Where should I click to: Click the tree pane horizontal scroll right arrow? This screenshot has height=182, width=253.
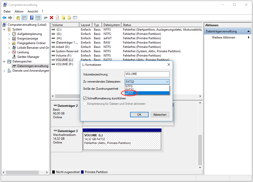47,172
